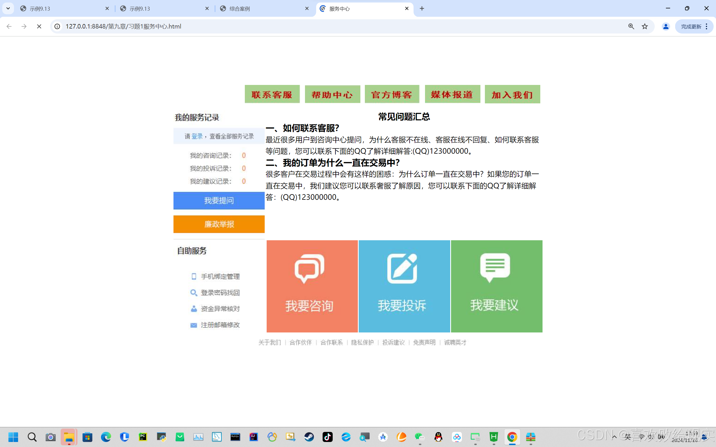
Task: Click the magnifier icon beside 登录密码找回
Action: pos(194,293)
